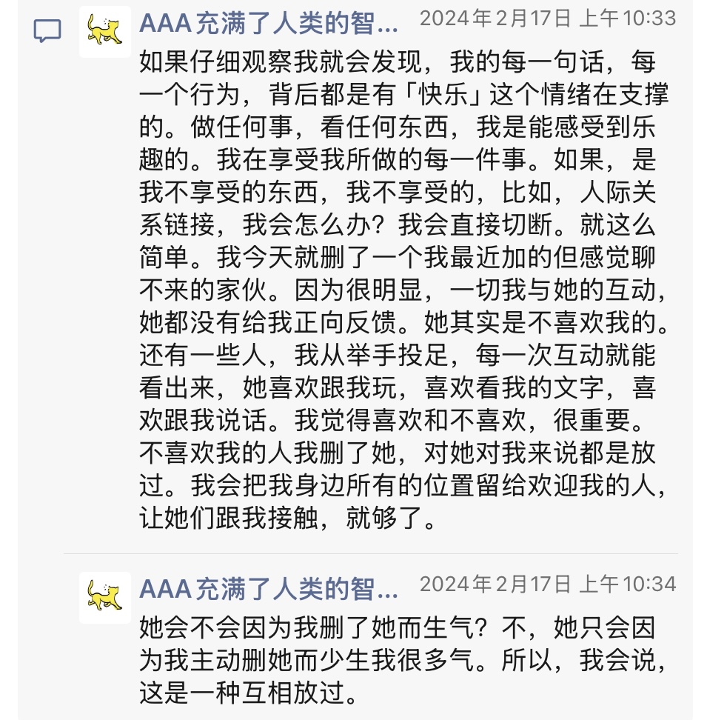
Task: Click the speech bubble comment icon
Action: [x=47, y=31]
